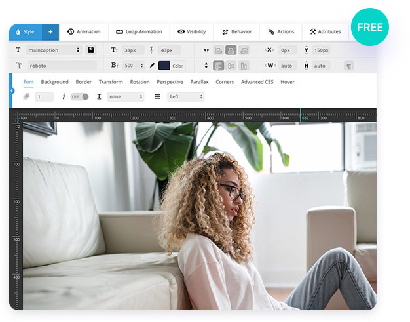
Task: Click the 652 marker on the ruler
Action: [x=305, y=118]
